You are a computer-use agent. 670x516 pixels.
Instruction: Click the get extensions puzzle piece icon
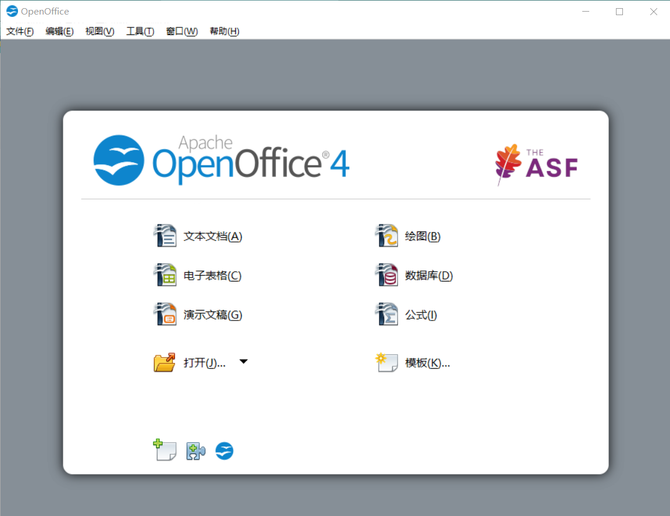pyautogui.click(x=196, y=451)
